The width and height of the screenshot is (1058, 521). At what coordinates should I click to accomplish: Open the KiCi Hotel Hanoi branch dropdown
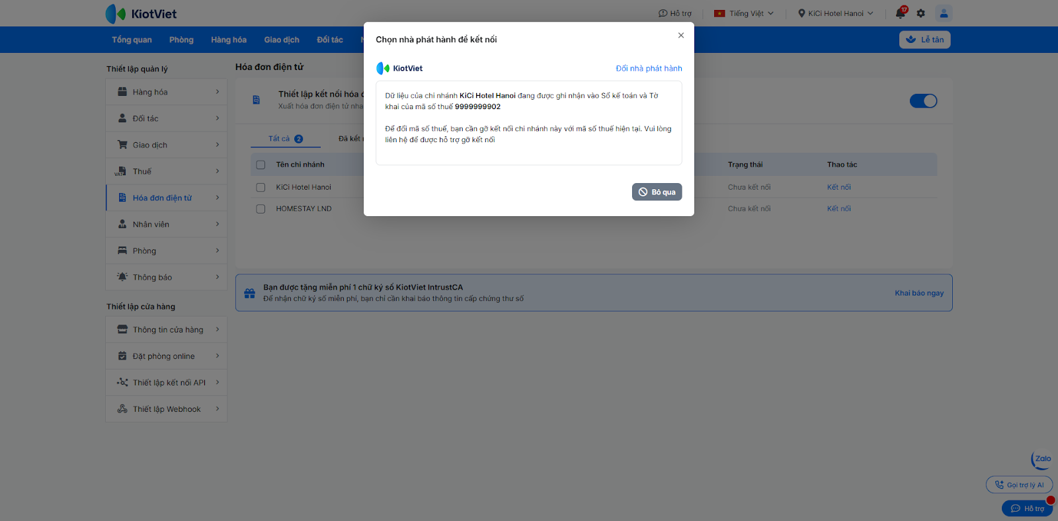(836, 13)
